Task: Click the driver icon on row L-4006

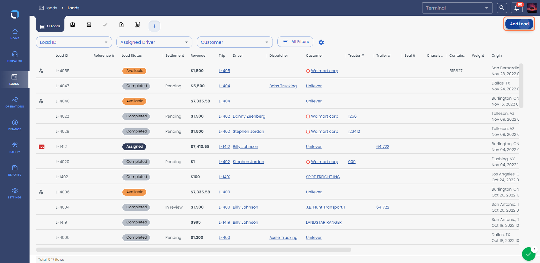Action: [41, 192]
